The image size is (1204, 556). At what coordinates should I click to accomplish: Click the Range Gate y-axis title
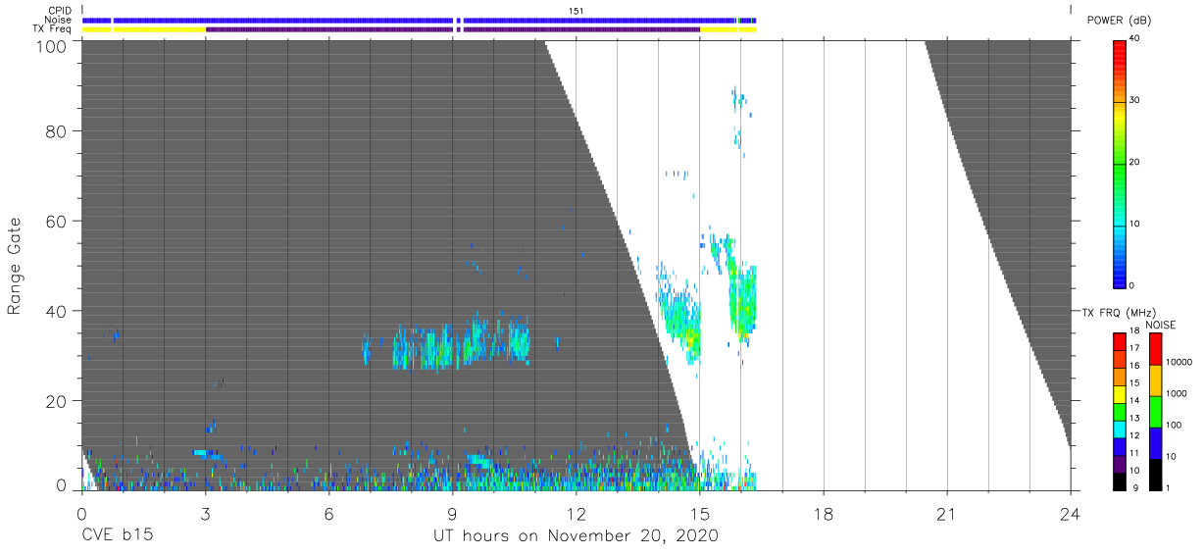(16, 266)
